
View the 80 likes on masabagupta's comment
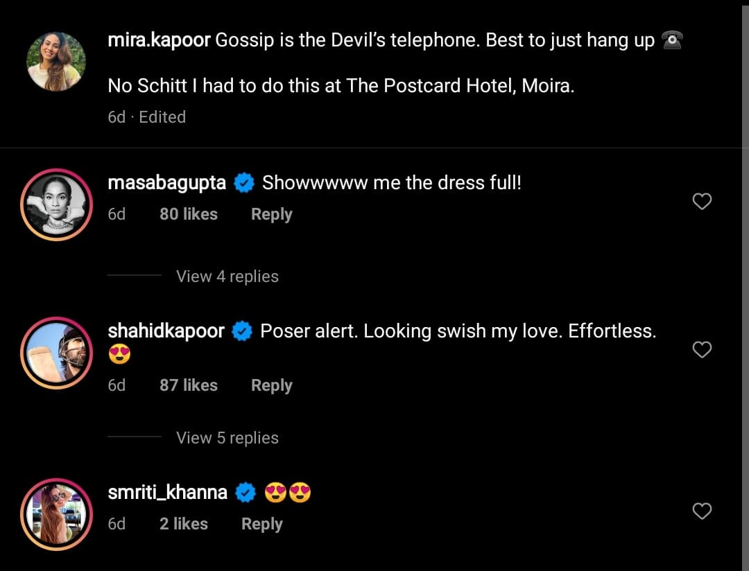coord(188,215)
